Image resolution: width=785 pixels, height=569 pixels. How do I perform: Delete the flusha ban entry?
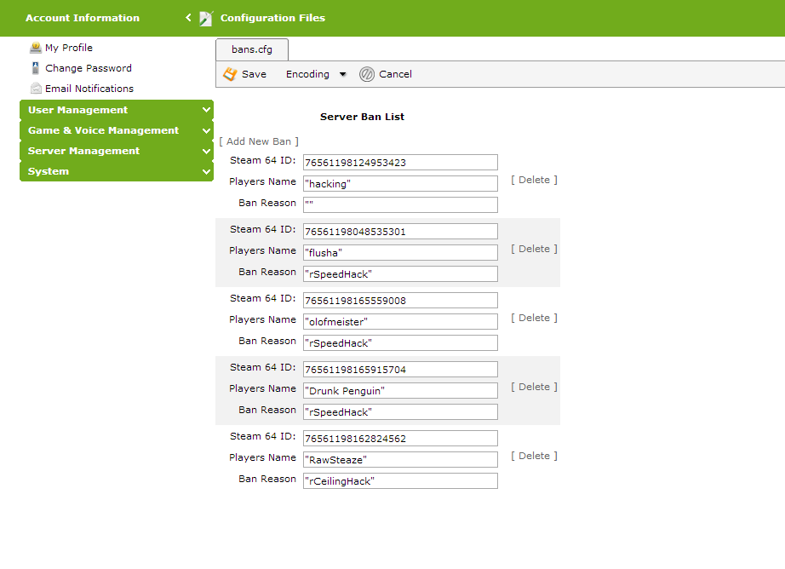pos(534,249)
